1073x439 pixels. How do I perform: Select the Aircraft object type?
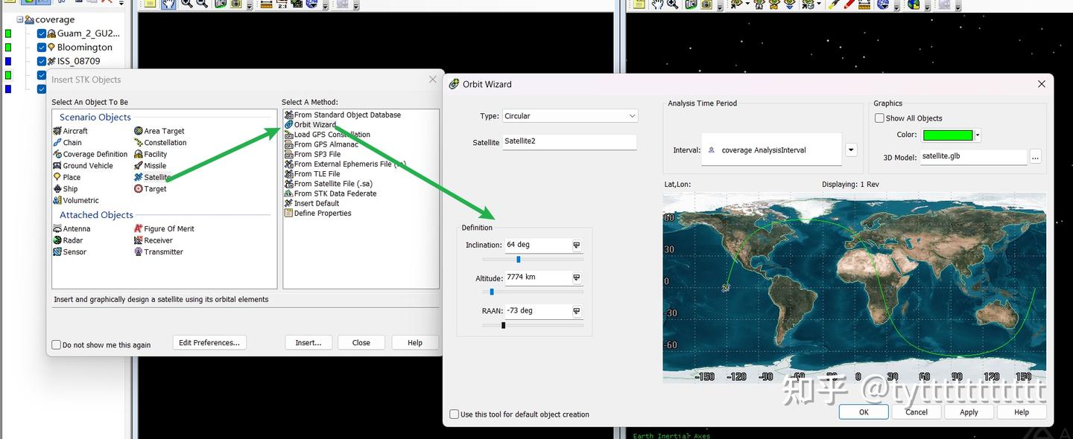point(71,131)
